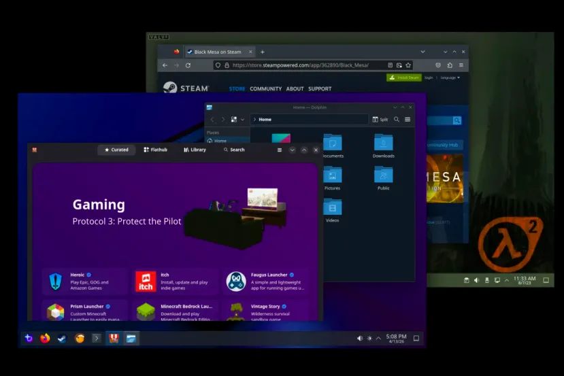The height and width of the screenshot is (376, 564).
Task: Open SUPPORT in Steam navigation
Action: pyautogui.click(x=320, y=89)
